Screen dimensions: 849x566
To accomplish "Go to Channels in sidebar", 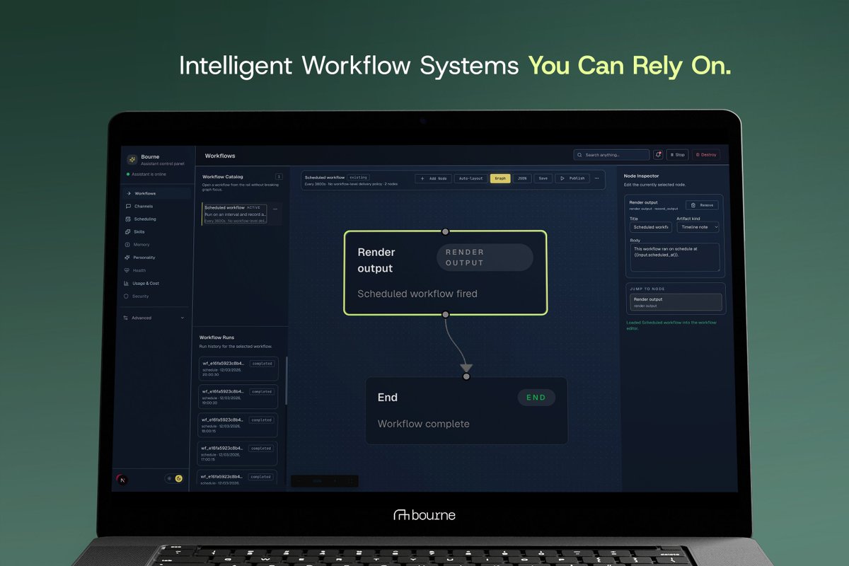I will click(155, 206).
